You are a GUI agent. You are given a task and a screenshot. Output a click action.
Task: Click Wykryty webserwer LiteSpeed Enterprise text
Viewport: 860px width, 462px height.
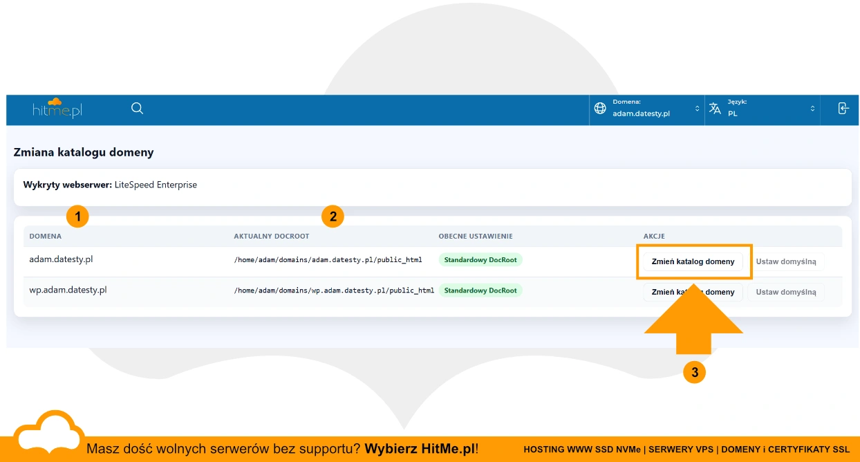coord(110,185)
